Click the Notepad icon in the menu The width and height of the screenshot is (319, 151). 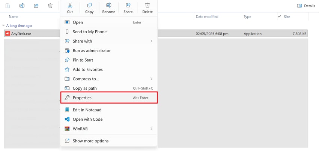pyautogui.click(x=67, y=110)
